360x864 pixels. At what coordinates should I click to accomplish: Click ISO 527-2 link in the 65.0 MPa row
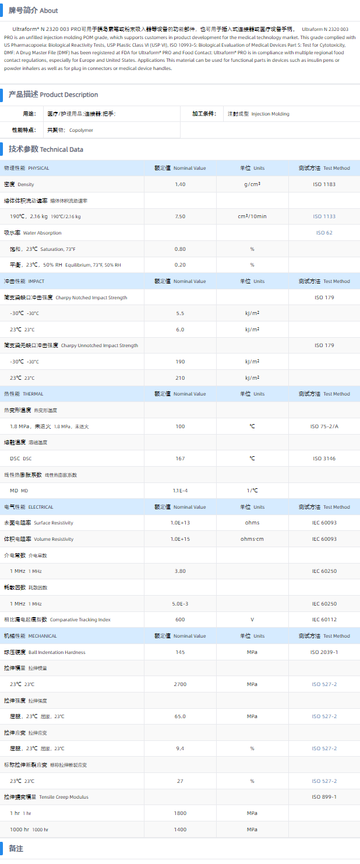[x=324, y=716]
